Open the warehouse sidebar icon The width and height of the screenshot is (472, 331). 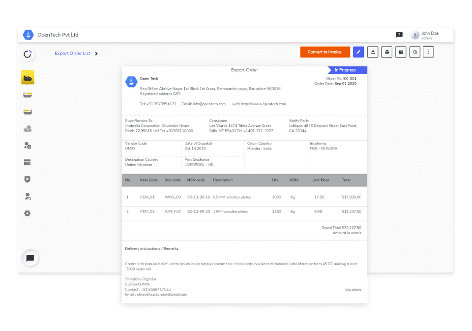click(x=28, y=129)
